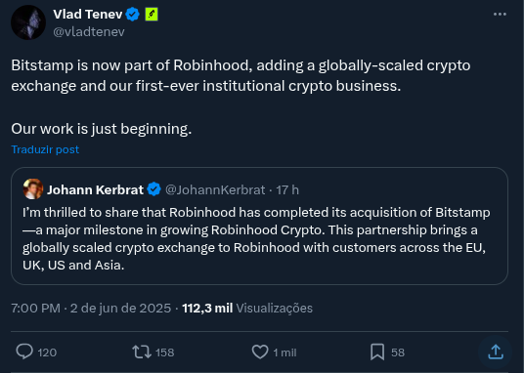Image resolution: width=524 pixels, height=373 pixels.
Task: Click the Vlad Tenev display name
Action: 88,14
